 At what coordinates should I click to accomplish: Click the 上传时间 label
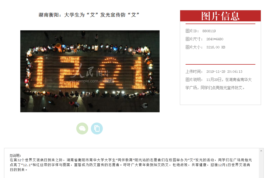click(x=194, y=71)
